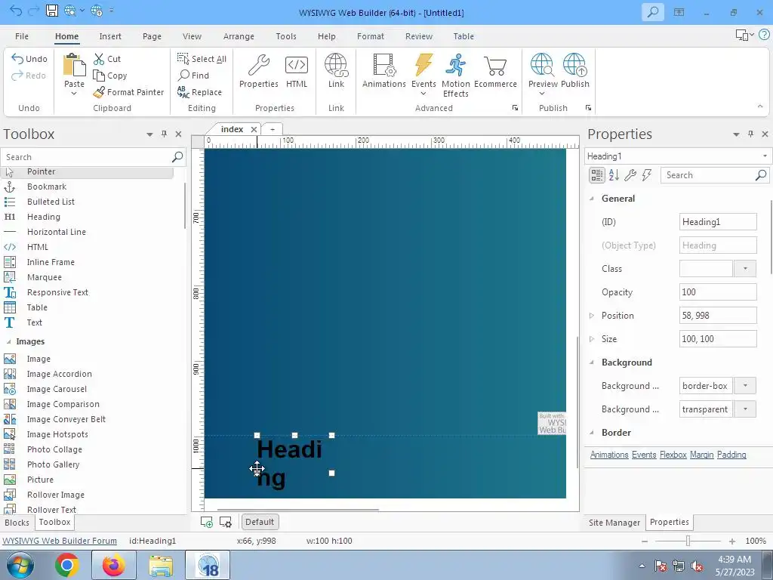Click the zoom in plus button
773x580 pixels.
click(x=732, y=541)
